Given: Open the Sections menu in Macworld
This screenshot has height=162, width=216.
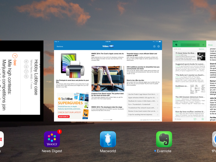Looking at the screenshot, I should coord(60,47).
